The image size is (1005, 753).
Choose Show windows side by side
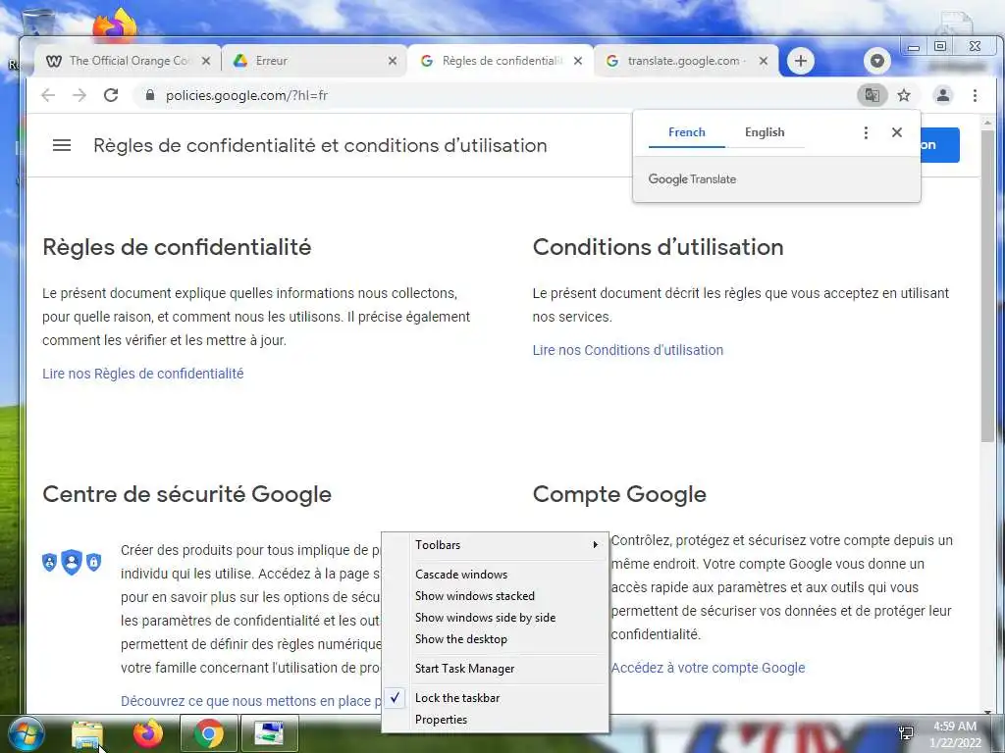pos(496,618)
